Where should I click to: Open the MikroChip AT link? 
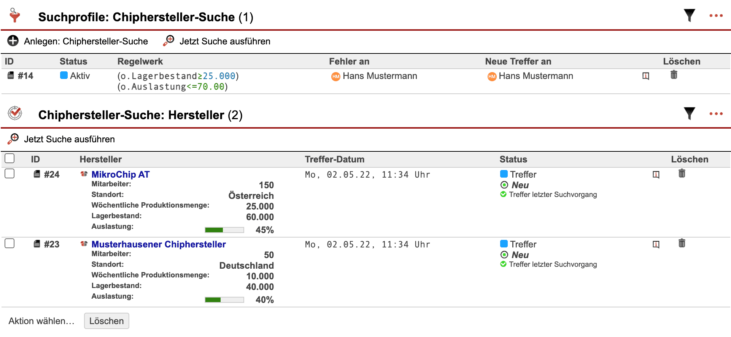pos(120,175)
